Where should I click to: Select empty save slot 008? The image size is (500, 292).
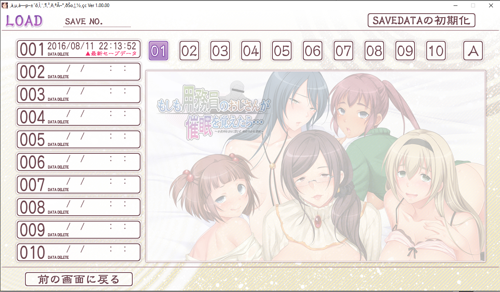(78, 207)
